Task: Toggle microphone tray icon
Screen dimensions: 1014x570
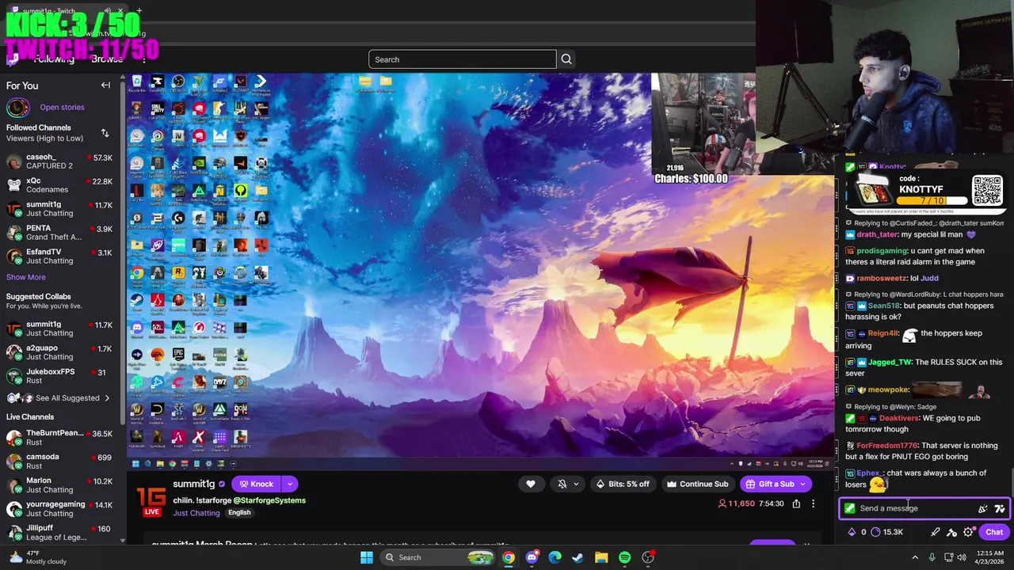Action: click(x=932, y=557)
